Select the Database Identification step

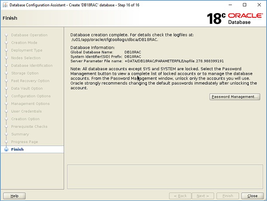point(32,65)
